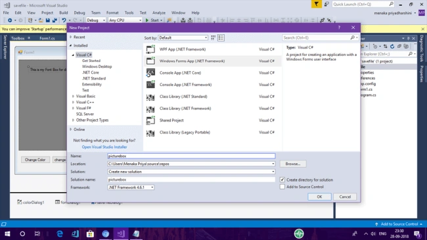The width and height of the screenshot is (427, 240).
Task: Open the Framework version dropdown
Action: [131, 187]
